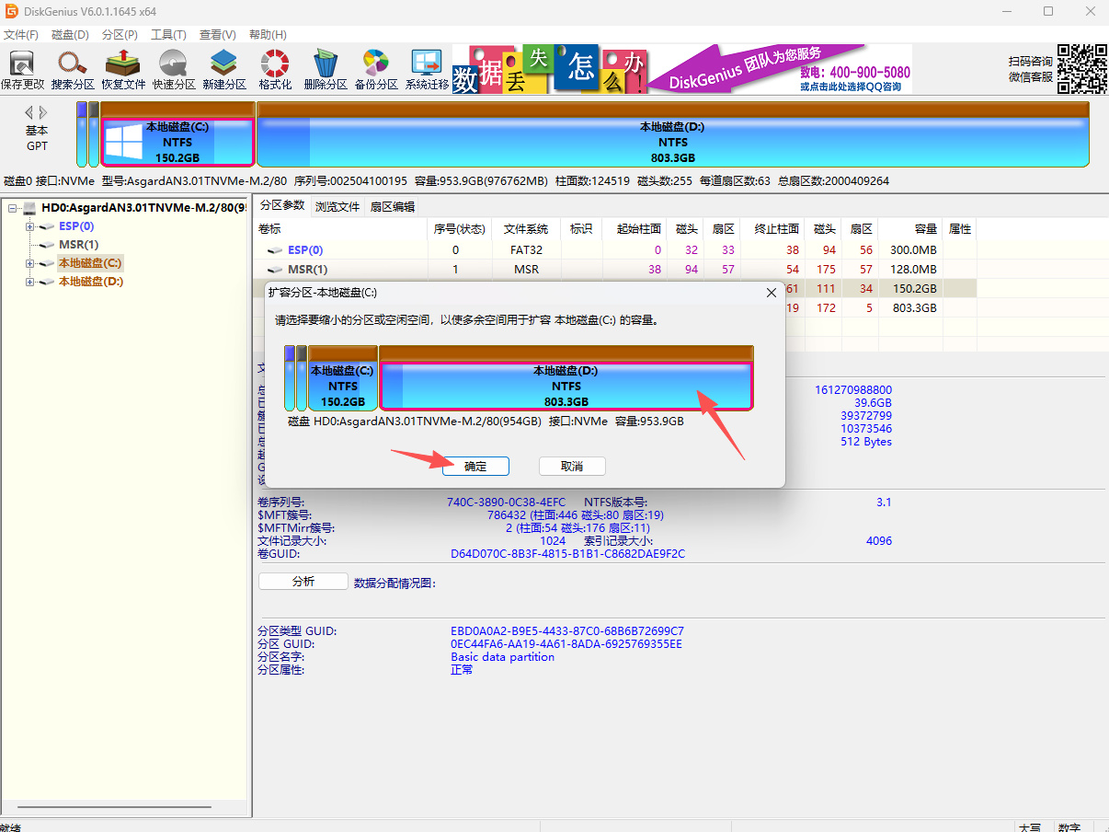This screenshot has width=1109, height=832.
Task: Close the 扩容分区 dialog
Action: 771,293
